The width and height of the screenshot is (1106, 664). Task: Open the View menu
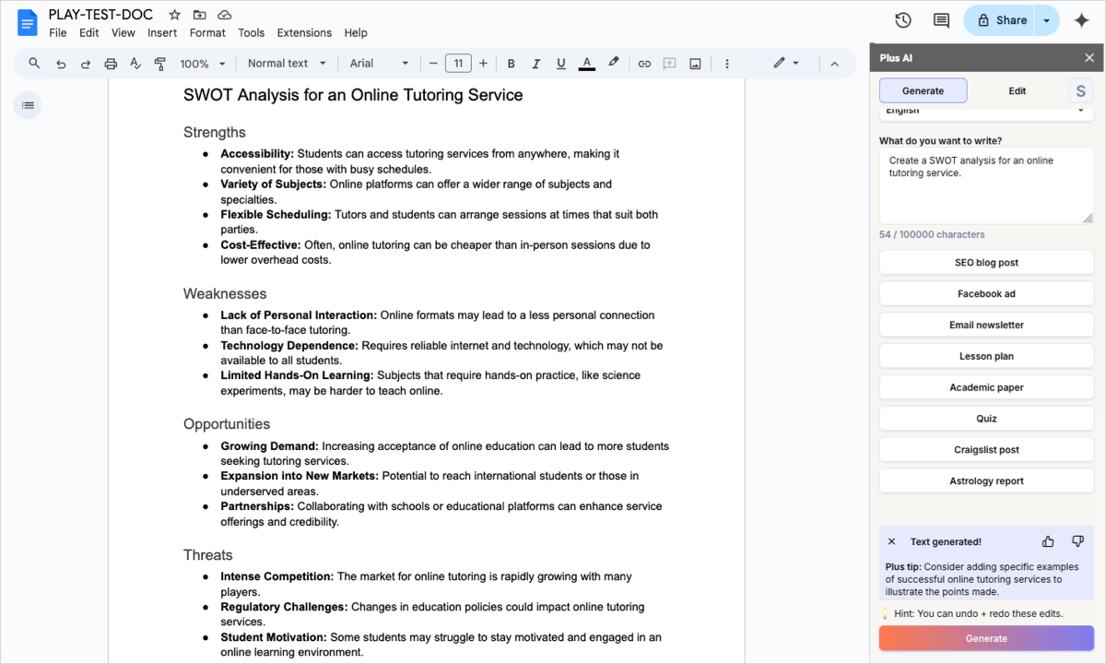(x=124, y=32)
